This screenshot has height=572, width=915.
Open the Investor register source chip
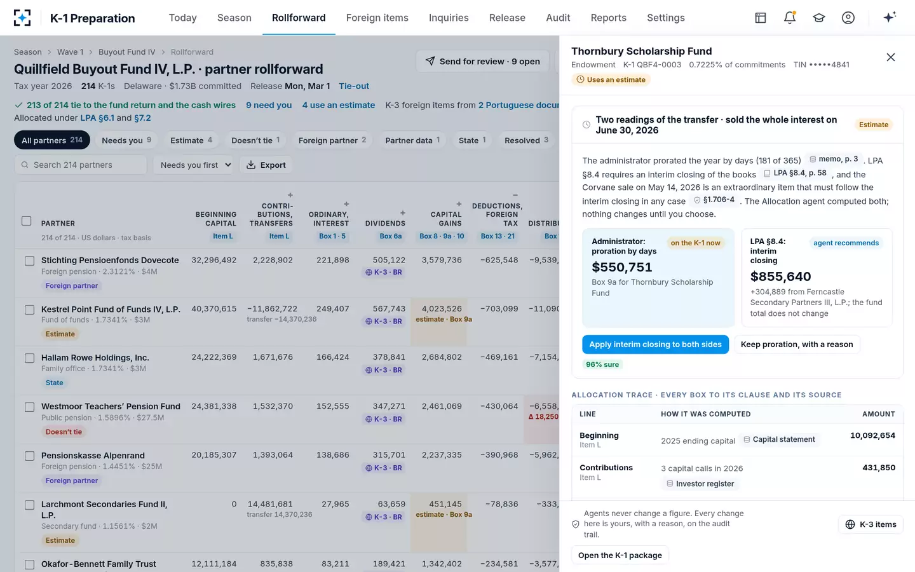tap(700, 484)
